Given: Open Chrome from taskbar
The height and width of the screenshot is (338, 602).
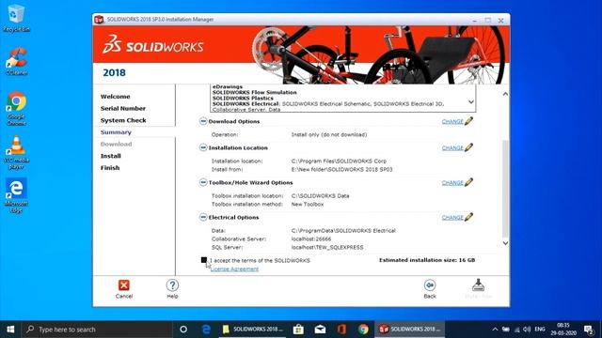Looking at the screenshot, I should click(x=363, y=330).
